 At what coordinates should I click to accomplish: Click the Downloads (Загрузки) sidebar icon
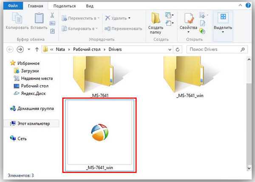pyautogui.click(x=17, y=71)
